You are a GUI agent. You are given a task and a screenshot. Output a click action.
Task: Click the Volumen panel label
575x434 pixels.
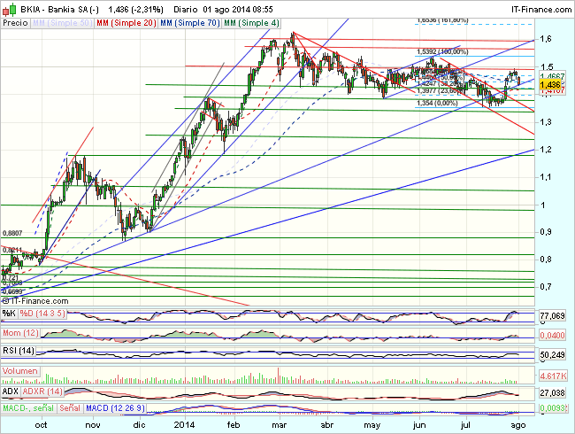tap(19, 371)
